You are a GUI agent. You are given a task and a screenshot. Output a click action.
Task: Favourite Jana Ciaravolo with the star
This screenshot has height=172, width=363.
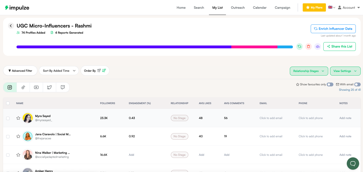click(18, 136)
